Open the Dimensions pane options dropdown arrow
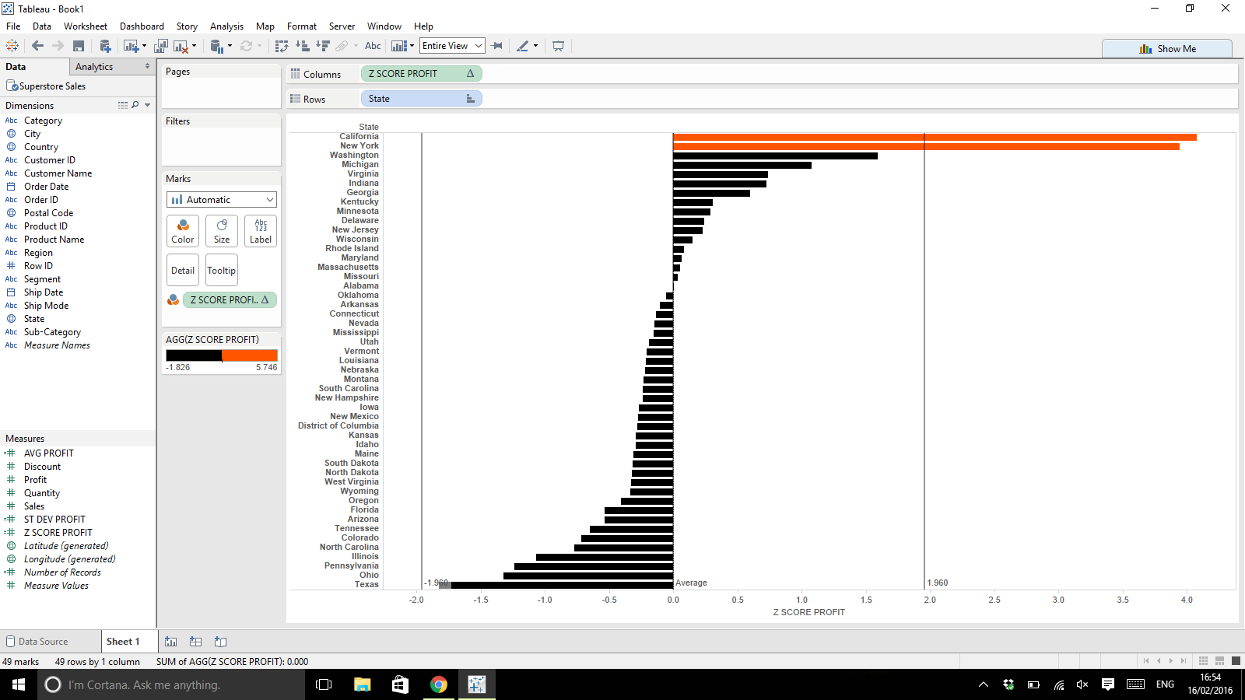 (x=147, y=105)
